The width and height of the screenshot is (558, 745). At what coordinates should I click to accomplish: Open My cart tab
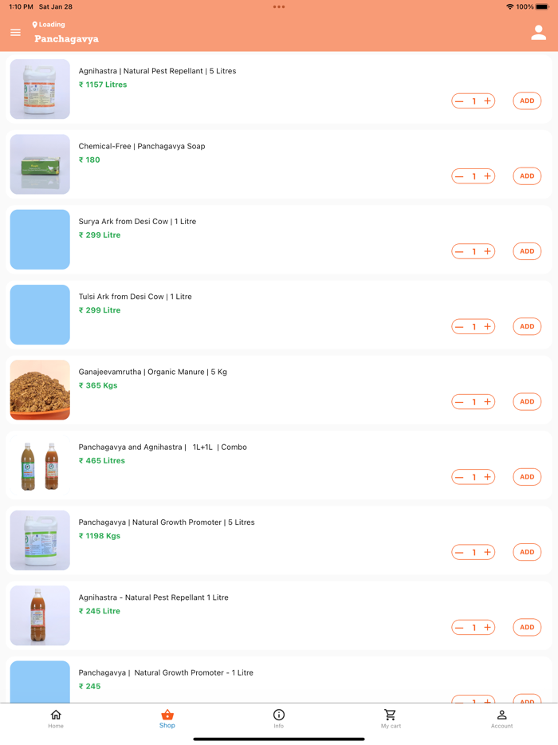[391, 719]
